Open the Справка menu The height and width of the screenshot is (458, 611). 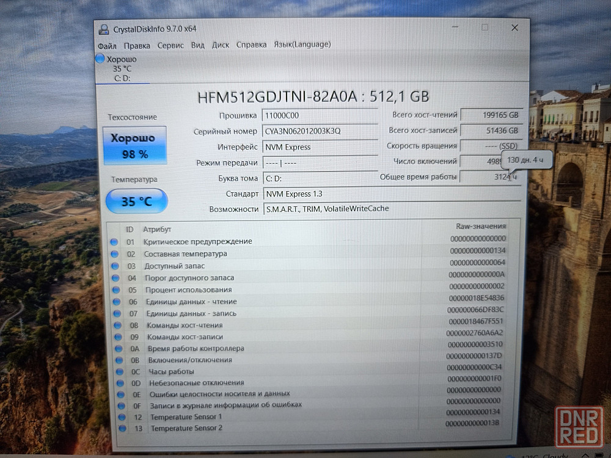tap(251, 45)
